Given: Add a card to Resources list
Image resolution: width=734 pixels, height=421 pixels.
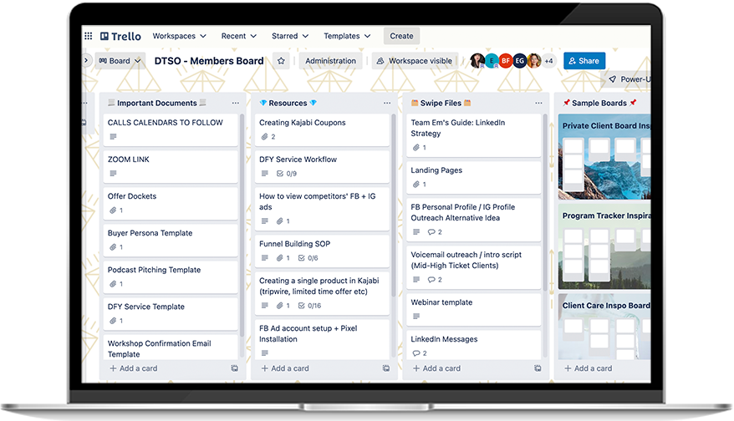Looking at the screenshot, I should coord(285,368).
